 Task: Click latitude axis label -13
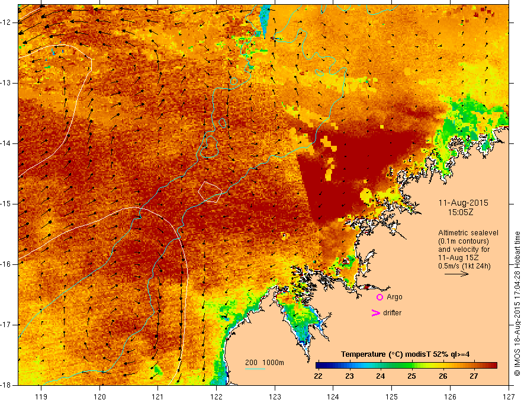pyautogui.click(x=7, y=83)
